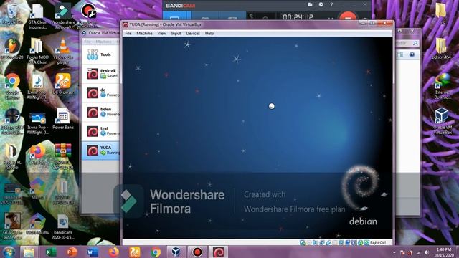Open PowerPoint from the taskbar
Screen dimensions: 459x258
point(72,252)
